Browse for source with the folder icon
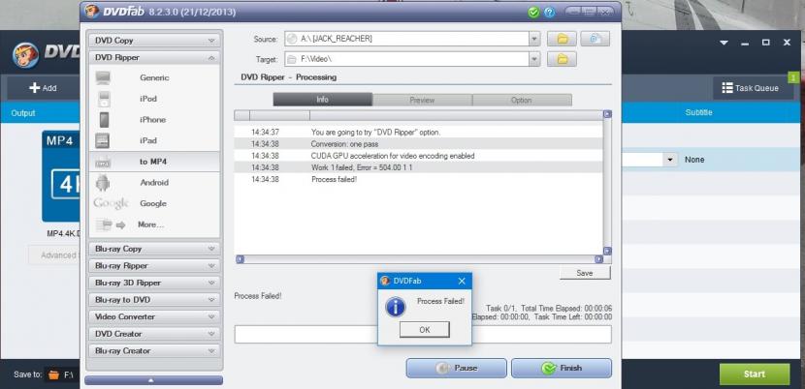This screenshot has height=389, width=805. tap(562, 39)
